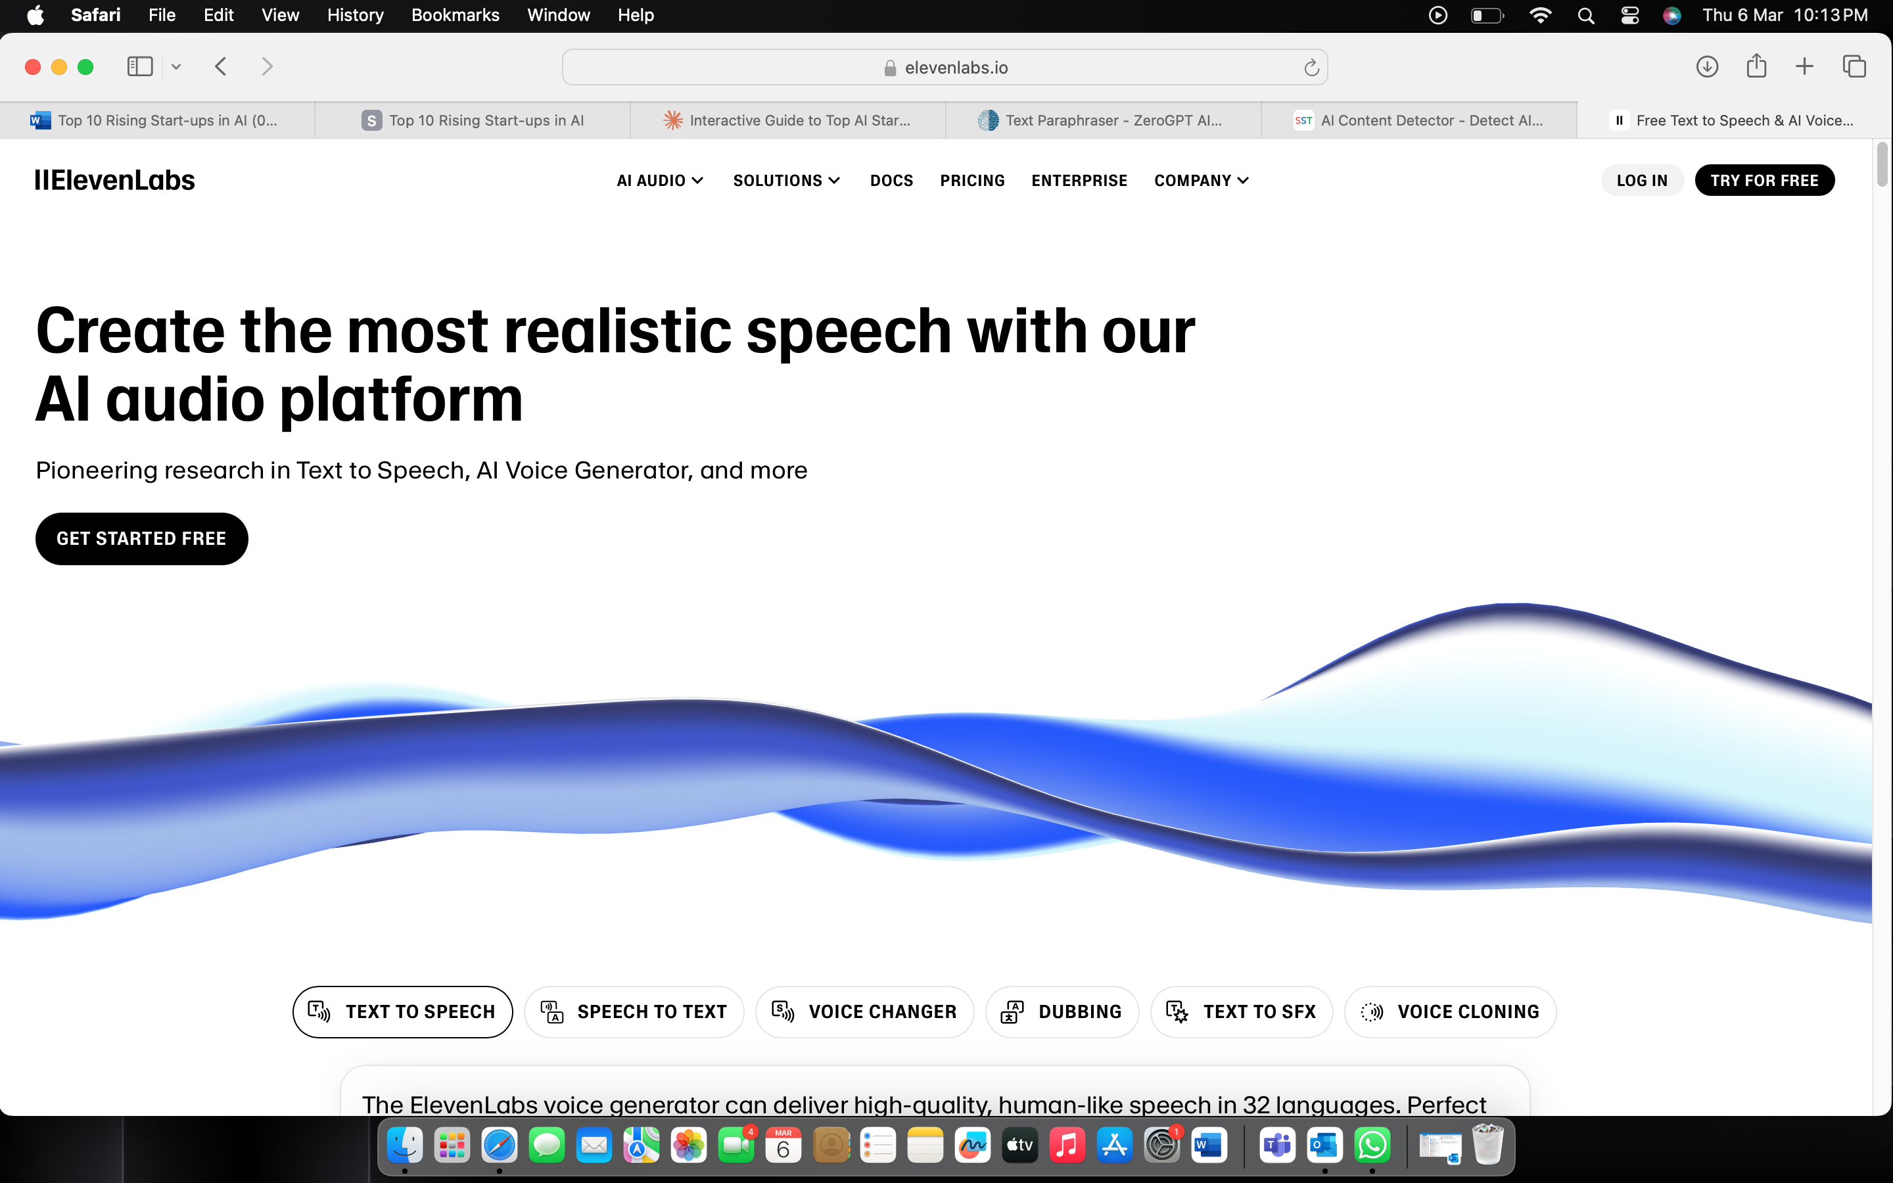
Task: Open Notes app in Dock
Action: coord(925,1146)
